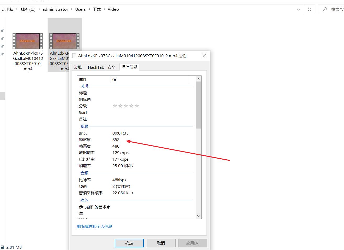The width and height of the screenshot is (344, 250).
Task: Expand the chevron after 此电脑 breadcrumb
Action: click(x=17, y=9)
